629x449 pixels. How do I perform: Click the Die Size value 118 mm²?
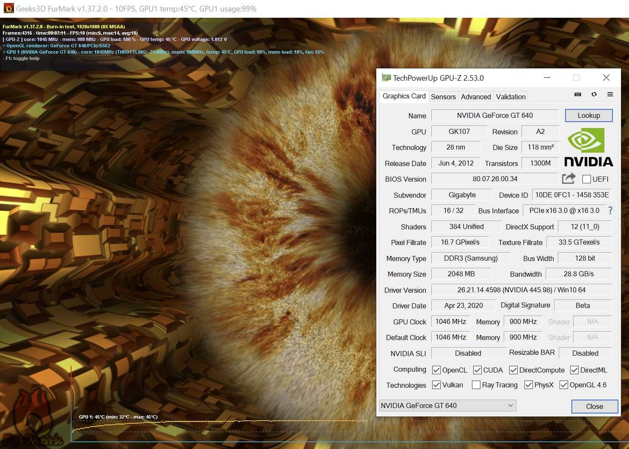[540, 147]
